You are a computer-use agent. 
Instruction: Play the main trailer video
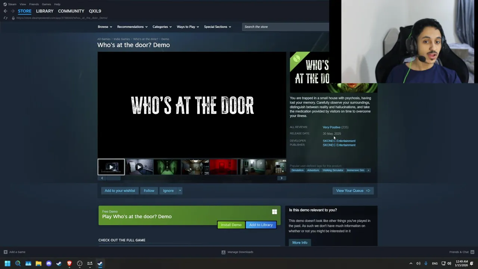click(x=192, y=105)
